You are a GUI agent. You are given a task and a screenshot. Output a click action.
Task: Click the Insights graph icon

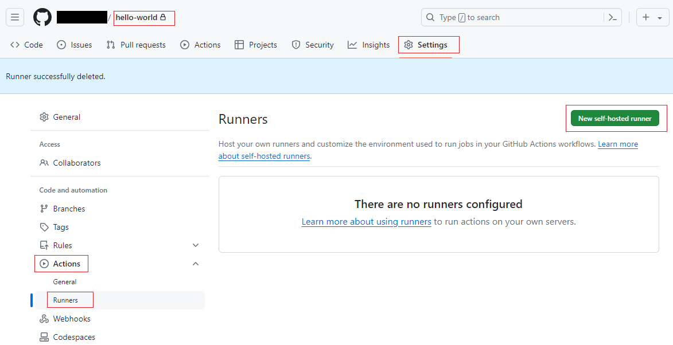tap(352, 45)
